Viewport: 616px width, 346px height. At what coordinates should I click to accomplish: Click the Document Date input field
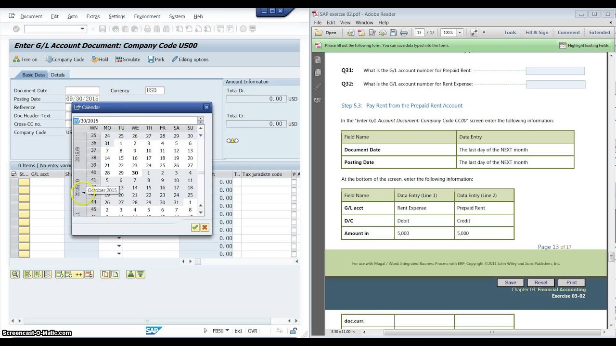tap(82, 90)
